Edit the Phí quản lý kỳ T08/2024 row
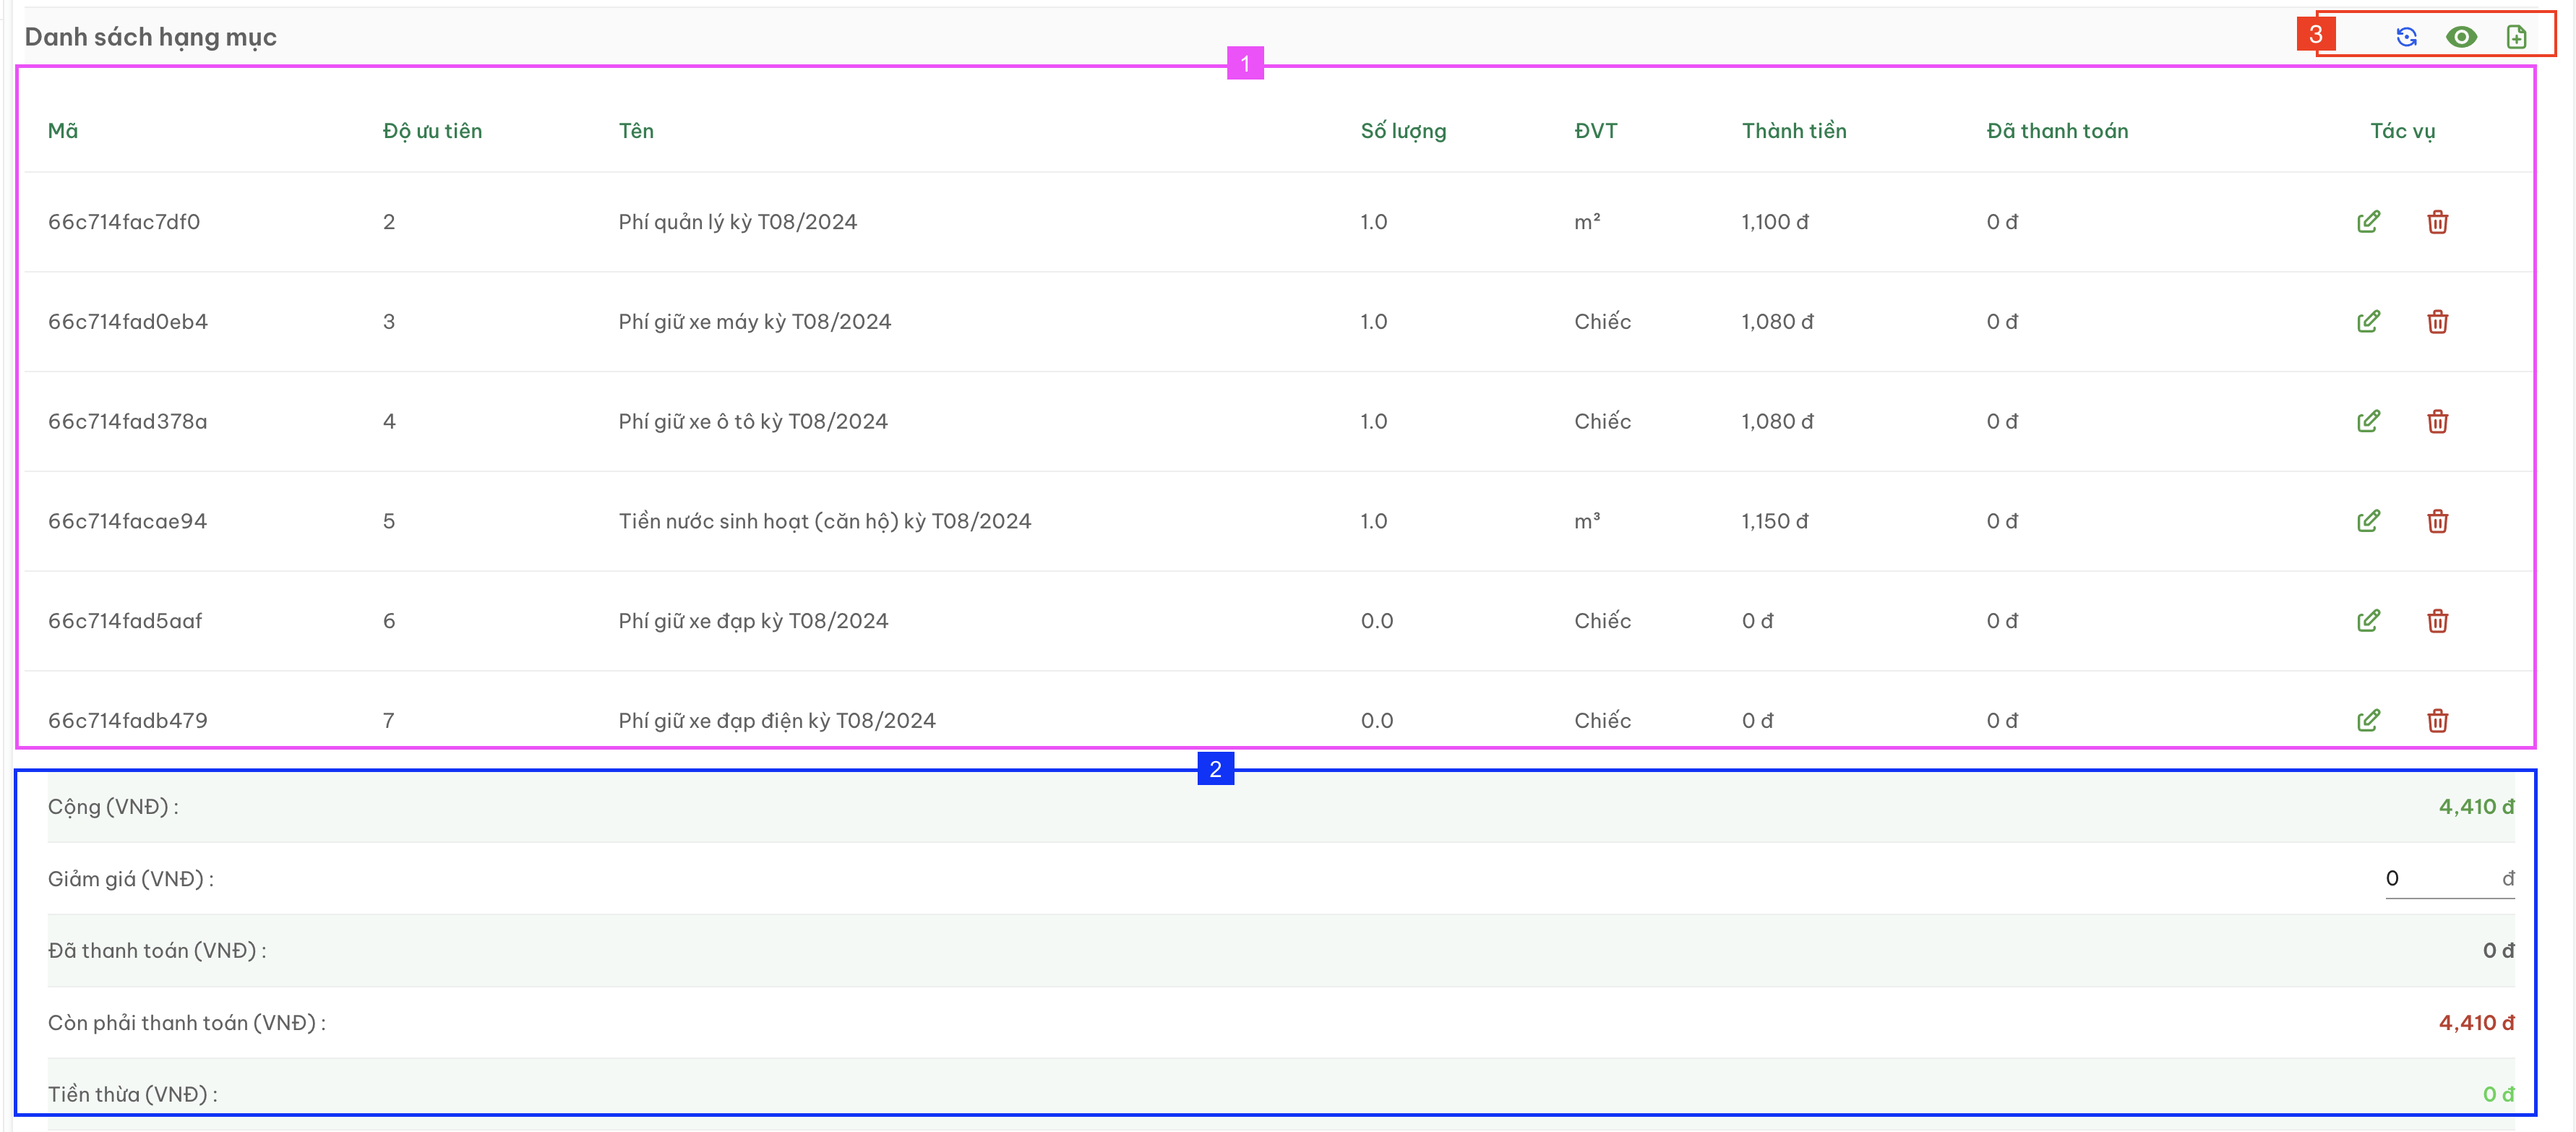The width and height of the screenshot is (2576, 1132). (2368, 222)
